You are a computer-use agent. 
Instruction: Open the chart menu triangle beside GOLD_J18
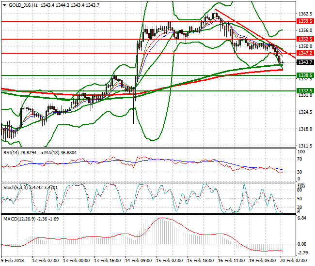(x=5, y=5)
